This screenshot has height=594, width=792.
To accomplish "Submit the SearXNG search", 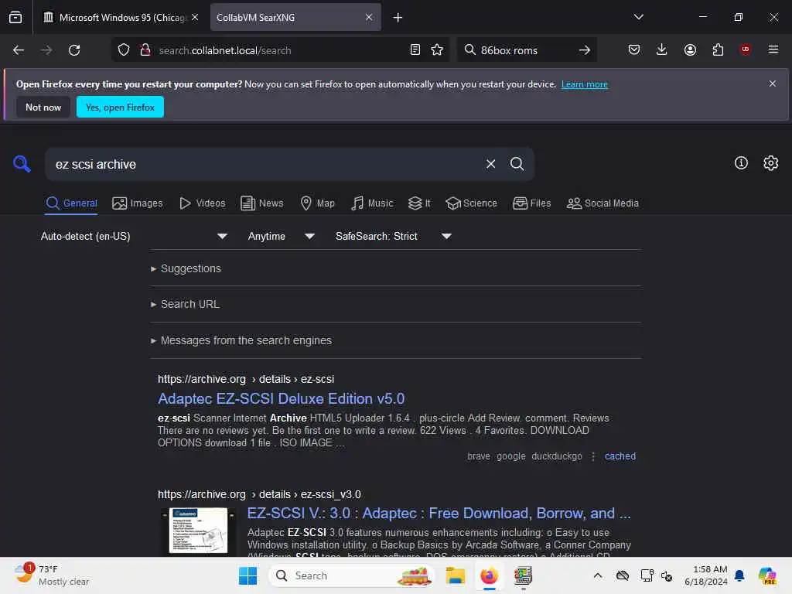I will tap(517, 164).
